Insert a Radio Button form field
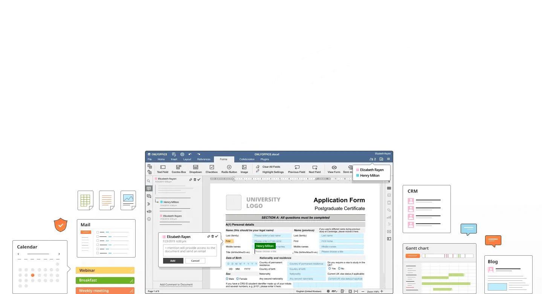Screen dimensions: 542x294 pyautogui.click(x=229, y=169)
